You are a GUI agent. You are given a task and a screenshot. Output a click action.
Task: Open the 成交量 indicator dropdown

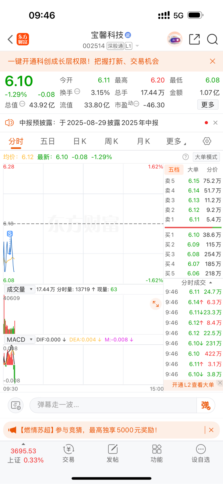[x=19, y=289]
